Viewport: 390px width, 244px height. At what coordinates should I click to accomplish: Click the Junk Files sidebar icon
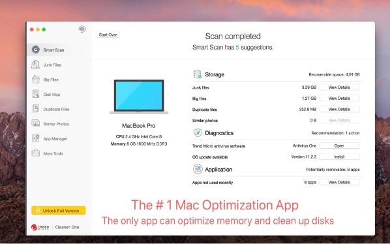[x=36, y=65]
